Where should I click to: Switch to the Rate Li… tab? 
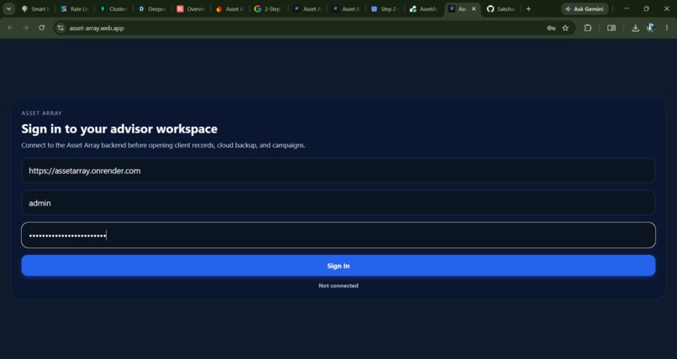(x=75, y=8)
